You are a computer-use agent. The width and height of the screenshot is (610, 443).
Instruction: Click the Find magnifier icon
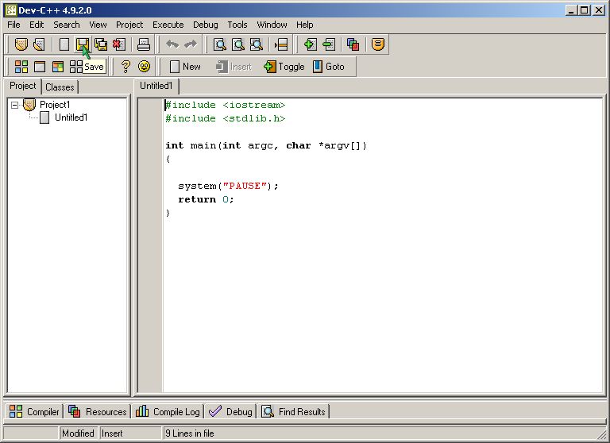pos(220,44)
